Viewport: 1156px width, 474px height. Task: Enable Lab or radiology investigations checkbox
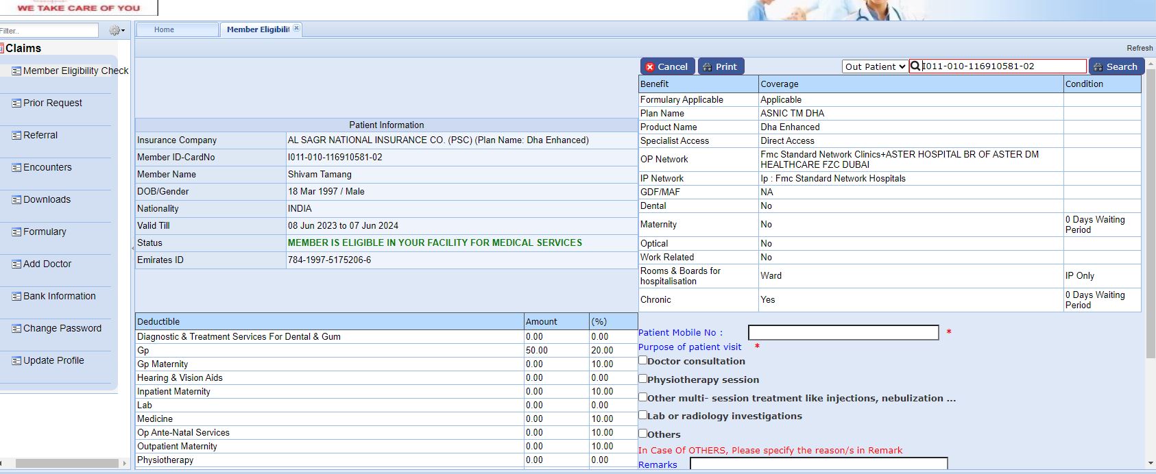(643, 415)
